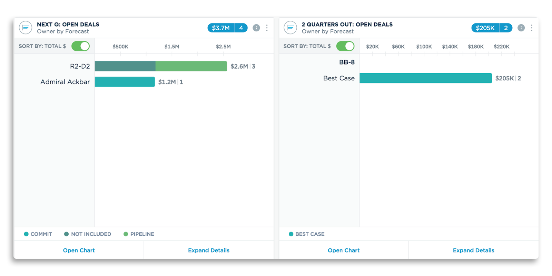Click the report icon on 2 Quarters Out card
The image size is (552, 276).
pos(290,28)
